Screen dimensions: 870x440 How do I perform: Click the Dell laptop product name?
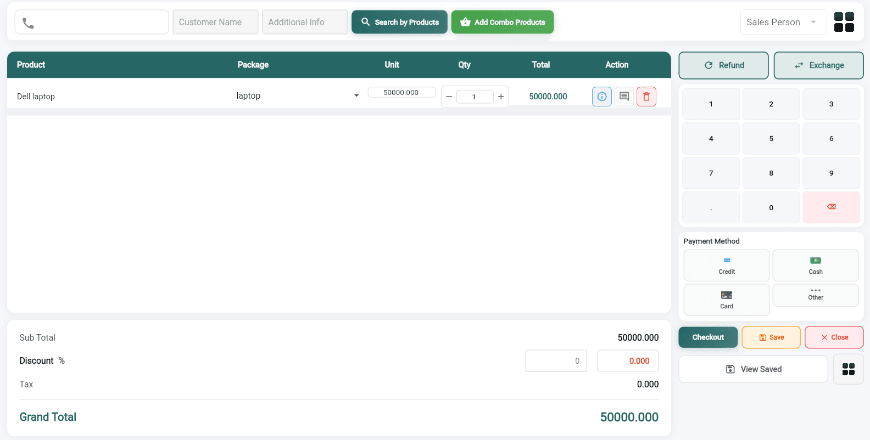point(36,97)
